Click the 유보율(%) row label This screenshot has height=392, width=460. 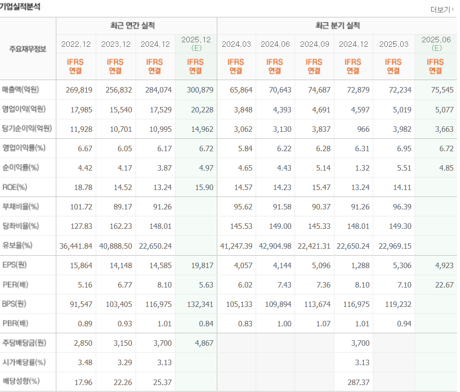click(x=17, y=245)
